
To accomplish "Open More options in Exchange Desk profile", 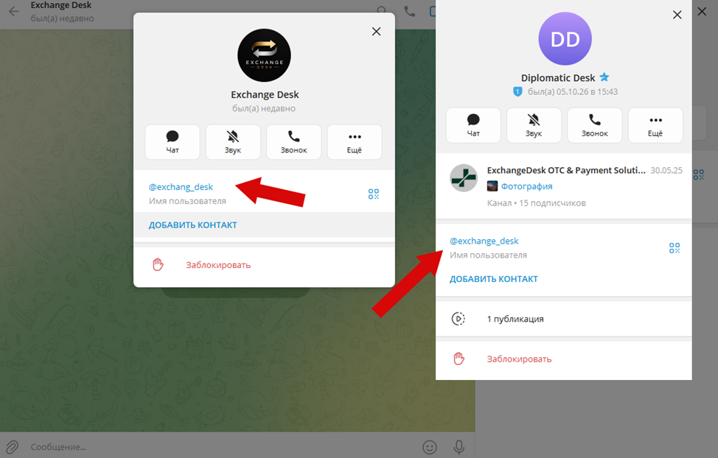I will click(355, 142).
